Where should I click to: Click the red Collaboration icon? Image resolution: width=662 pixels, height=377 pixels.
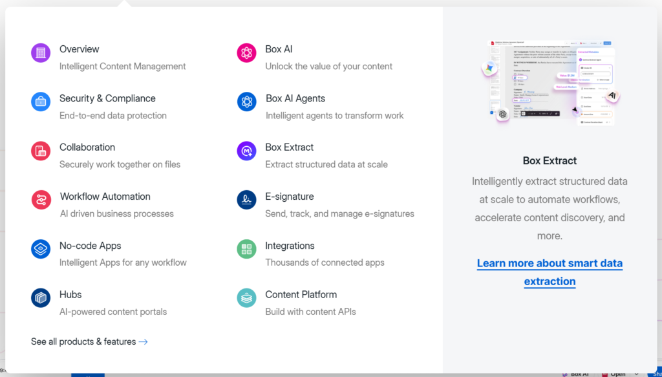pyautogui.click(x=41, y=151)
